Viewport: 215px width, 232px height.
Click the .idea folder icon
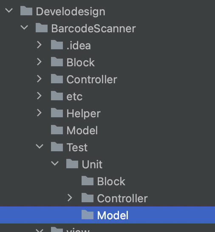[57, 45]
